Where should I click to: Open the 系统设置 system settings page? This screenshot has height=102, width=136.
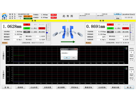pos(48,87)
